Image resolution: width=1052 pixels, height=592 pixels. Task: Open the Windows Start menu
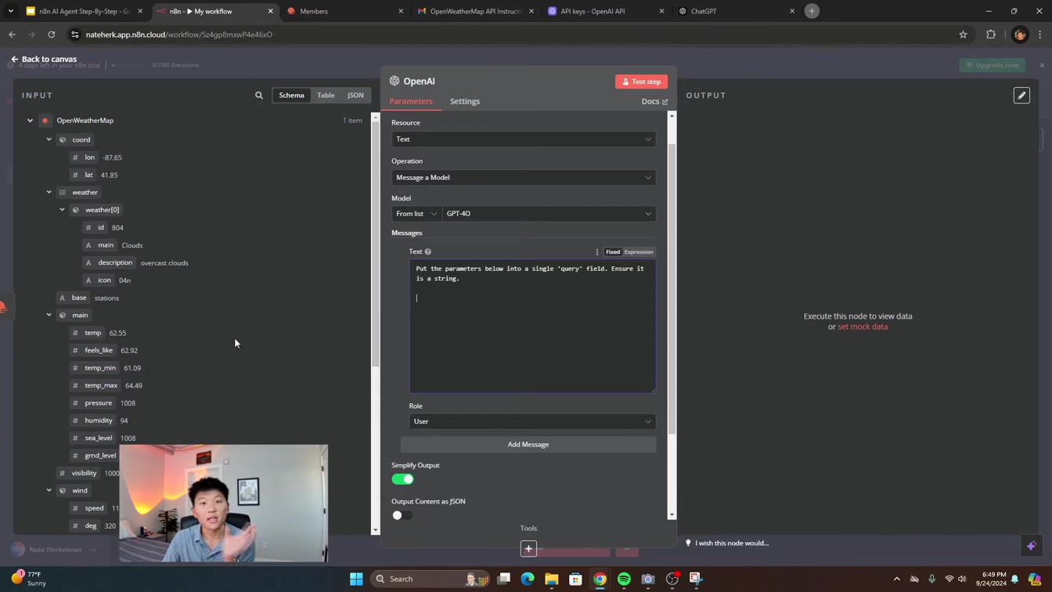coord(356,579)
